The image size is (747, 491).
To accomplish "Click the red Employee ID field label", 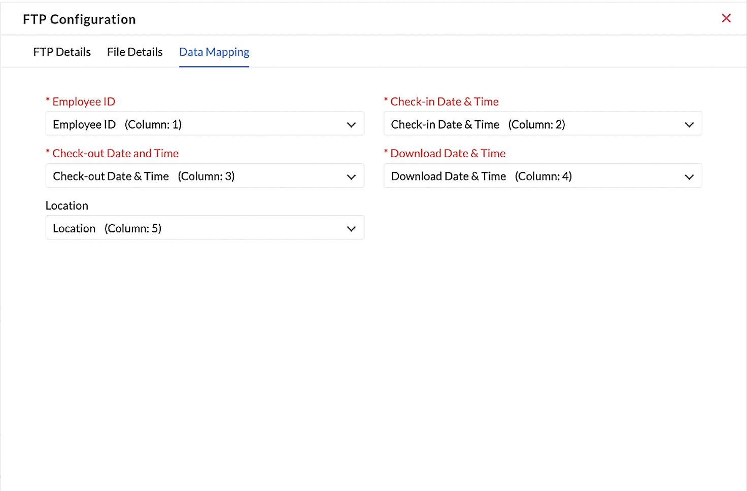I will (x=84, y=101).
